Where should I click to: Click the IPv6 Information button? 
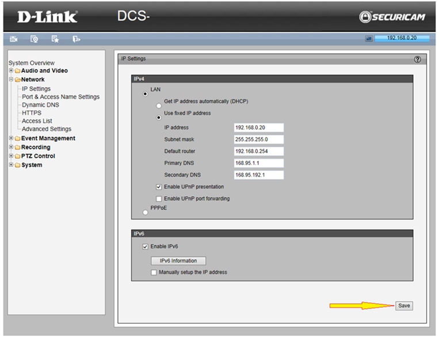(178, 261)
